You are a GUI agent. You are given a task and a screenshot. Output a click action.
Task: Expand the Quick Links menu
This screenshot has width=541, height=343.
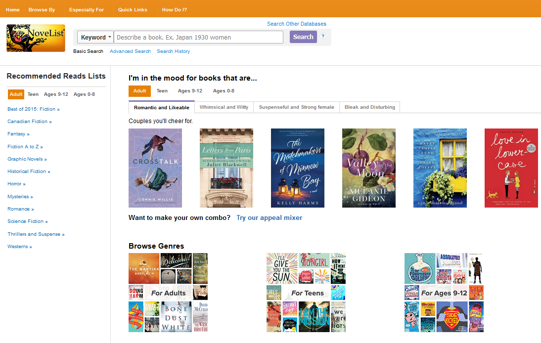pyautogui.click(x=133, y=9)
